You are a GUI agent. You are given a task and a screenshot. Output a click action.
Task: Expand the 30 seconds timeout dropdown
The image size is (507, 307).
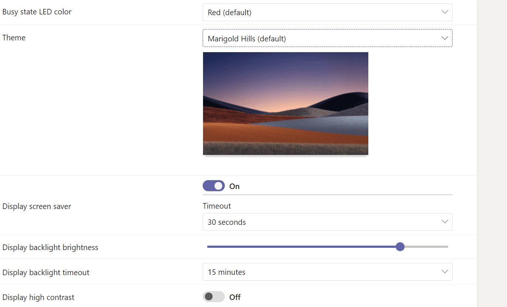[327, 222]
